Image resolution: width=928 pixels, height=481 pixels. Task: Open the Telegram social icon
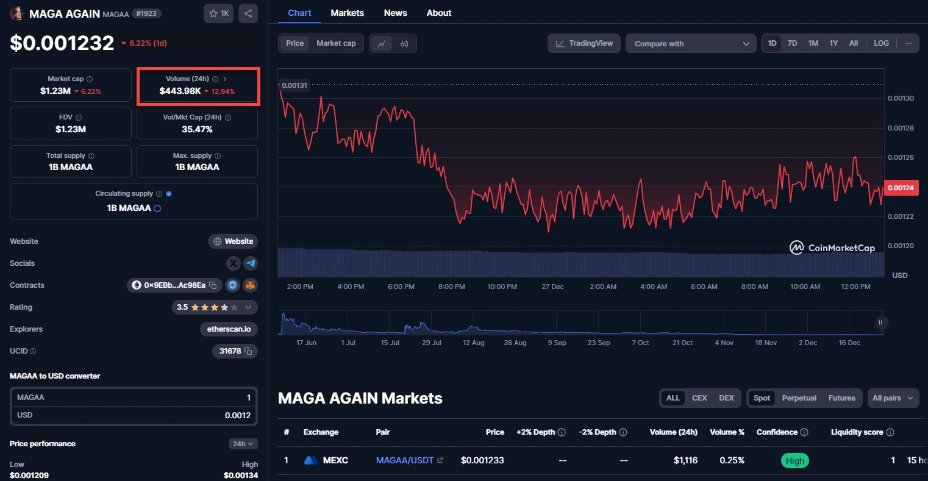tap(251, 263)
